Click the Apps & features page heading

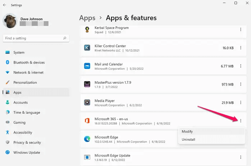(x=131, y=18)
